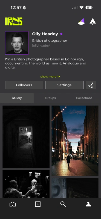Open the purple cone spotlight icon
This screenshot has height=219, width=101.
tap(81, 22)
